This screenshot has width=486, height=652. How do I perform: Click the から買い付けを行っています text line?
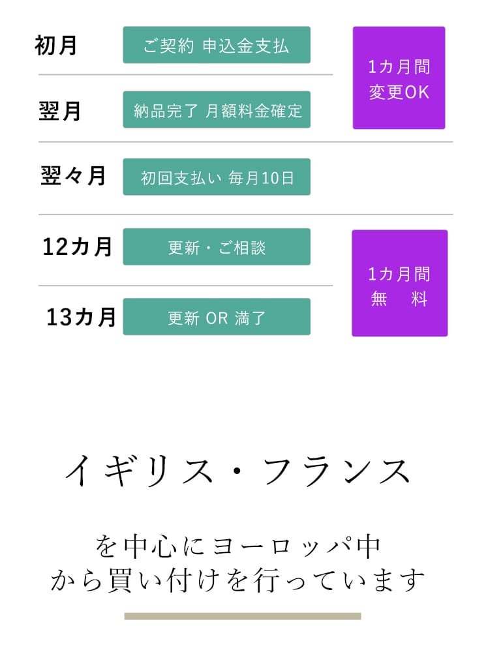237,580
